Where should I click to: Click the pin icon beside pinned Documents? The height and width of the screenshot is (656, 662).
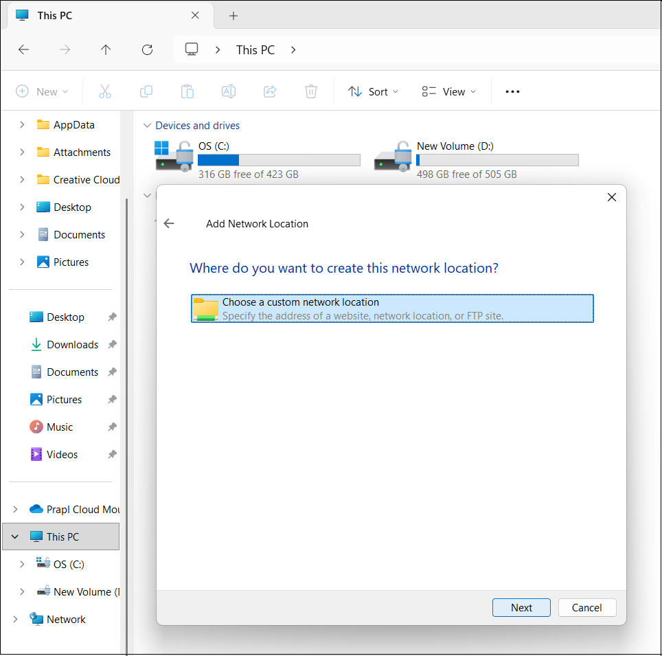112,372
